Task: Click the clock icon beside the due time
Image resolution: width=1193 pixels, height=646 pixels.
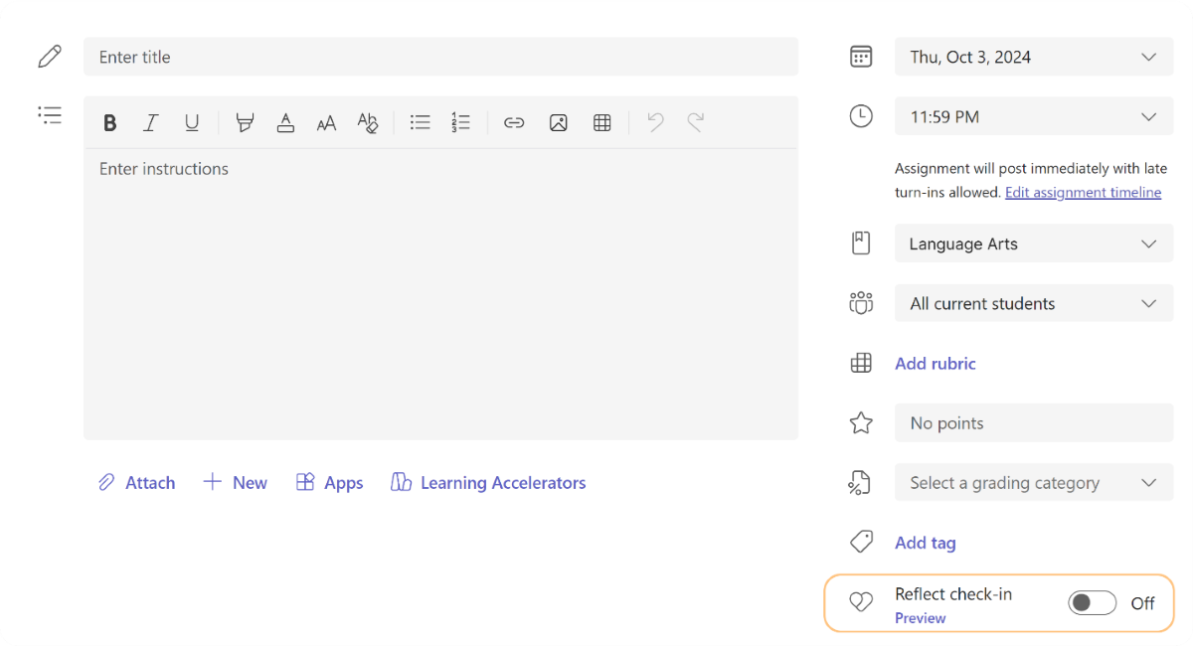Action: (x=861, y=116)
